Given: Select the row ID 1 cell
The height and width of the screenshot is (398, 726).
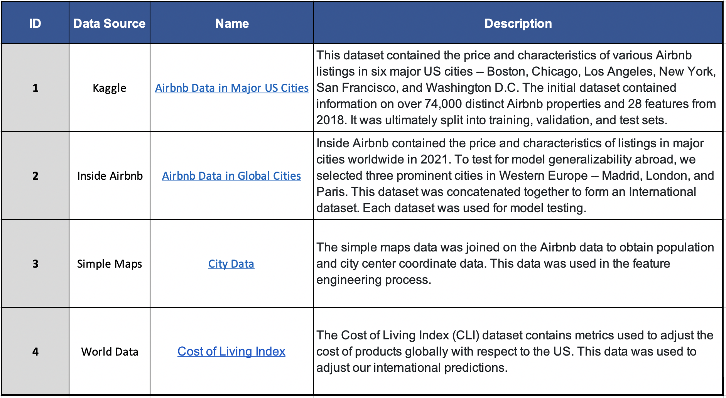Looking at the screenshot, I should [35, 88].
